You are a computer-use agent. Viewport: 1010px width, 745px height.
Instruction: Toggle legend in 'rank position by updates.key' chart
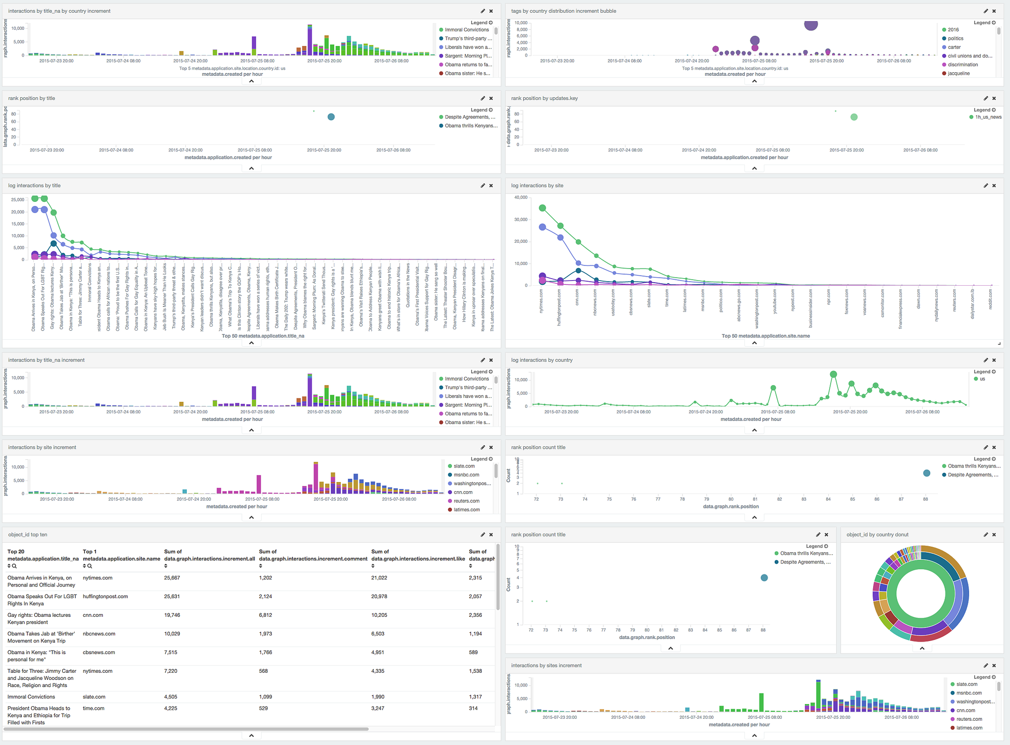point(984,110)
